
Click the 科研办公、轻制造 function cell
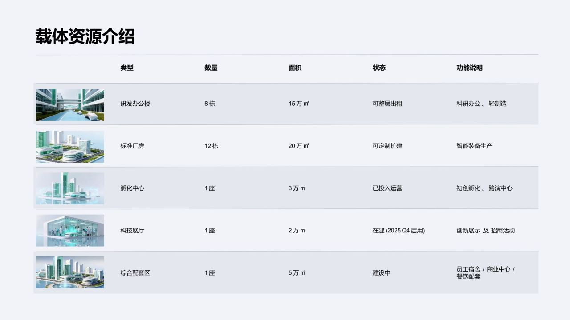pyautogui.click(x=482, y=104)
